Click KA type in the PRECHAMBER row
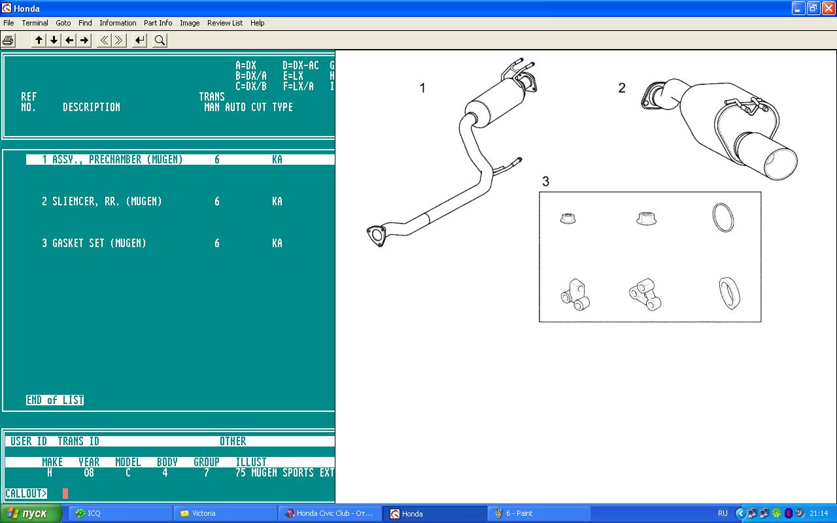The height and width of the screenshot is (523, 837). [277, 160]
